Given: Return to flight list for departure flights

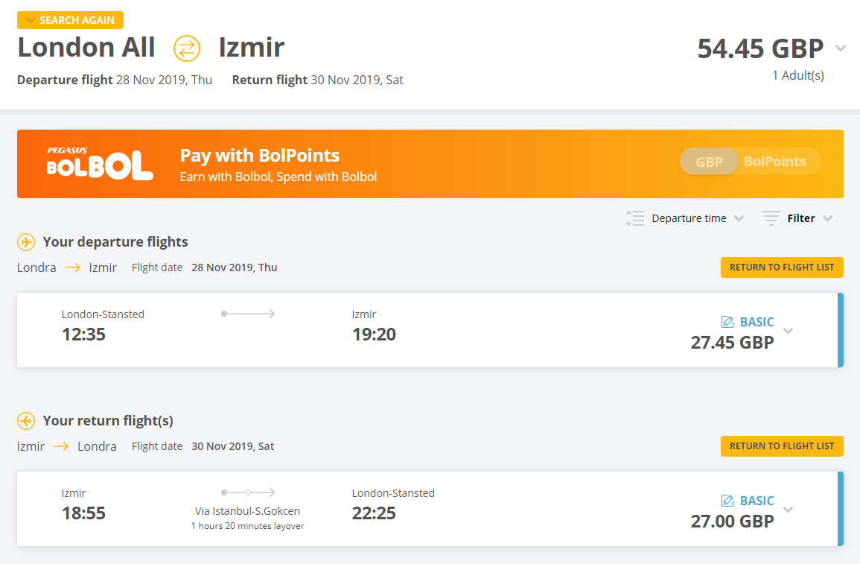Looking at the screenshot, I should [782, 267].
